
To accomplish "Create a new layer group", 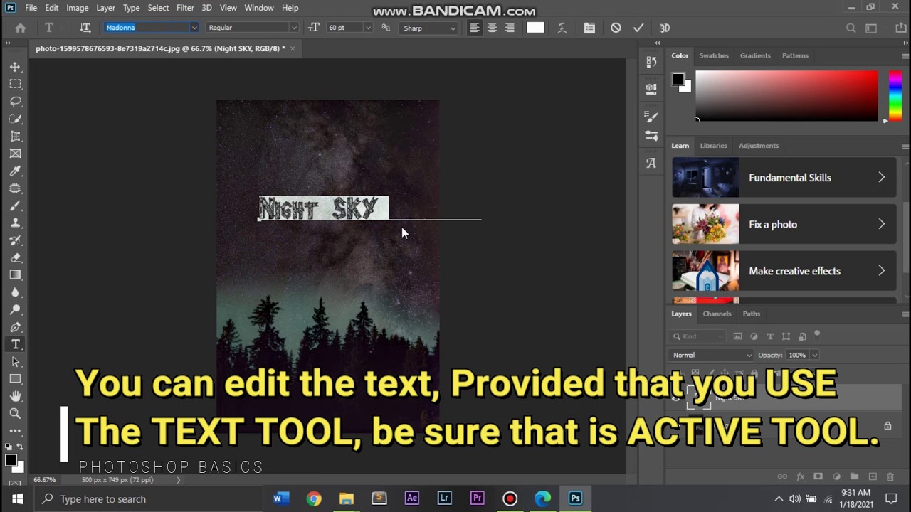I will (854, 476).
